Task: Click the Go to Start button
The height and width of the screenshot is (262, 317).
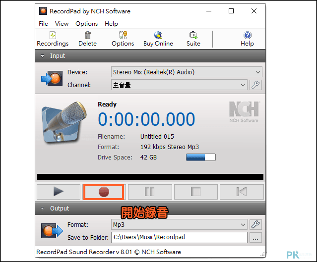Action: (242, 192)
